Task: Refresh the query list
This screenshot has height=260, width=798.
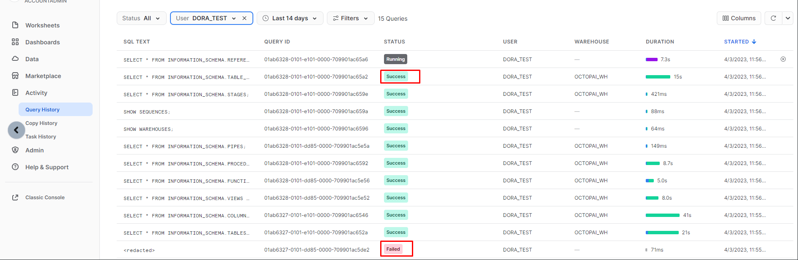Action: (773, 18)
